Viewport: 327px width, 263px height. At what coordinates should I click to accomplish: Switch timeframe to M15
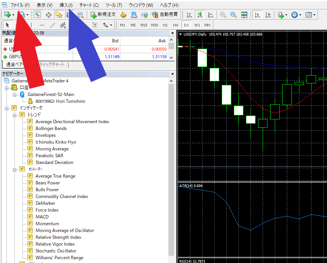(x=144, y=25)
